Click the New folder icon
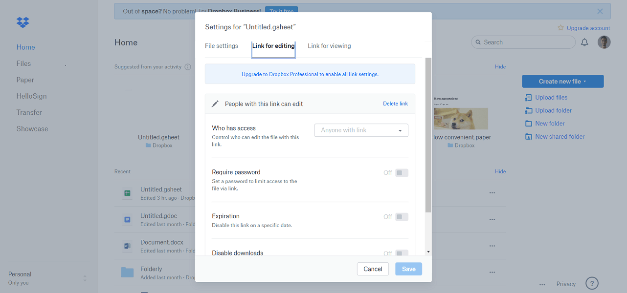 528,124
